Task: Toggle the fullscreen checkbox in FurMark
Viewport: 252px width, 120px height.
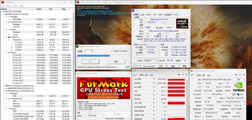Action: click(89, 113)
